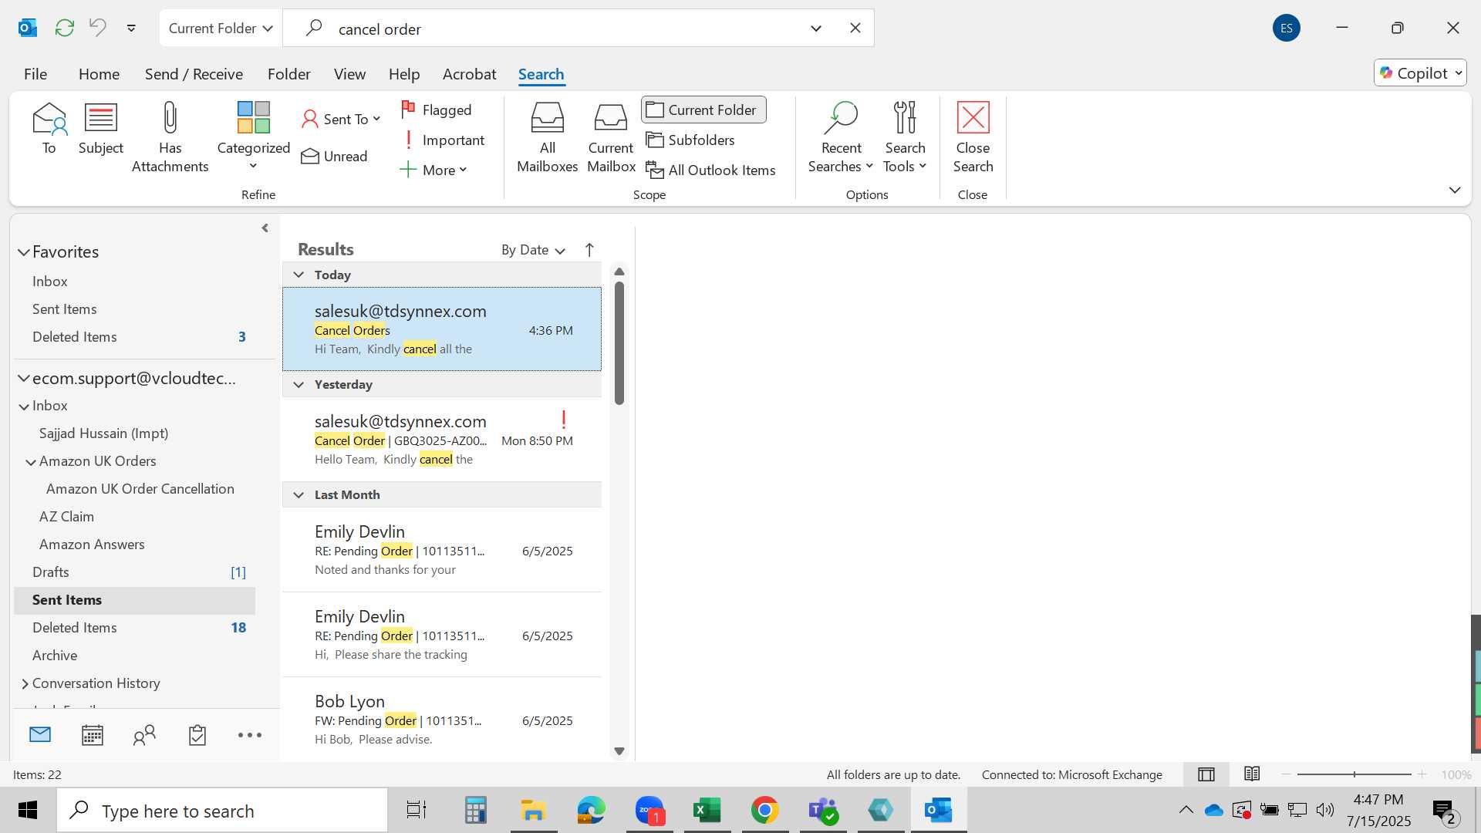This screenshot has height=833, width=1481.
Task: Switch to Reading view in status bar
Action: click(x=1252, y=774)
